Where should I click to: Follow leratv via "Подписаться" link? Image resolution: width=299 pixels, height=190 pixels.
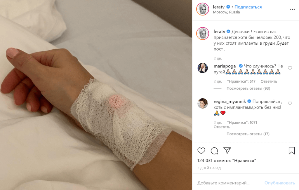[248, 7]
